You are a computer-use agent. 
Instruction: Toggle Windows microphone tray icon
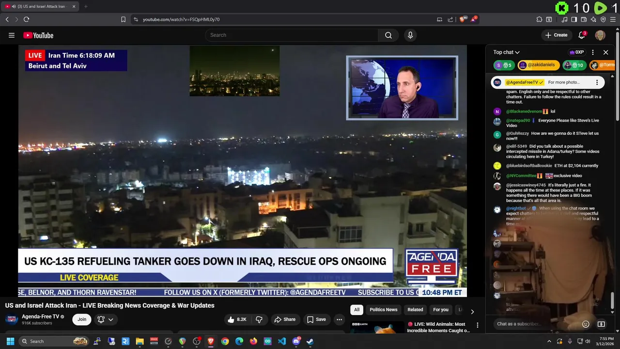570,341
